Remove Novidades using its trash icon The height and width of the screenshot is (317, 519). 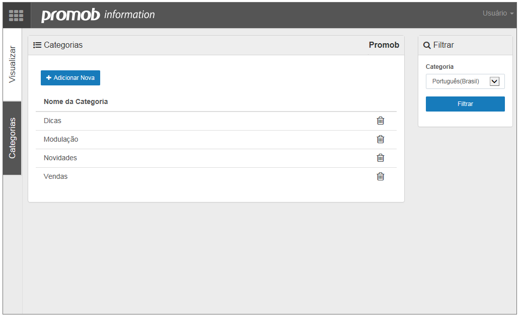(380, 158)
